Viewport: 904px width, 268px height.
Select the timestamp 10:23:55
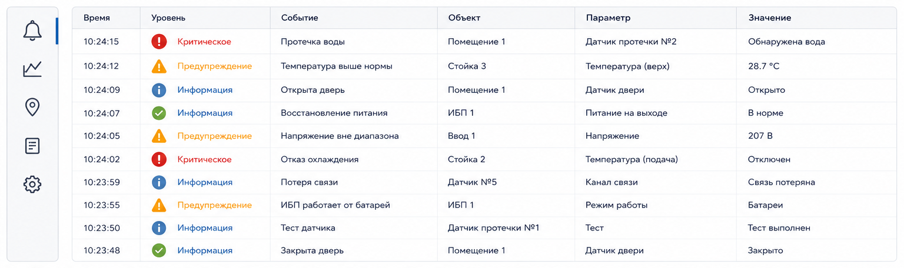[x=101, y=205]
